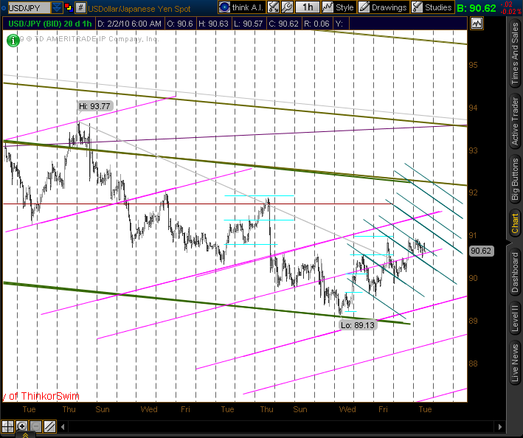Click the USD/JPY symbol input field
The width and height of the screenshot is (523, 438).
click(29, 7)
